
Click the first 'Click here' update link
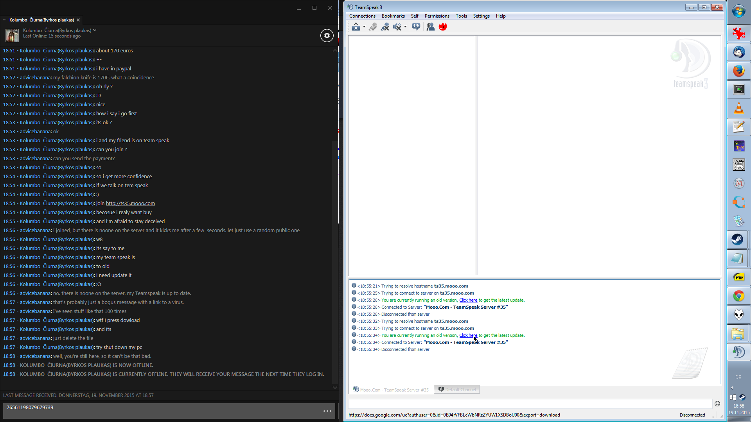(x=468, y=300)
